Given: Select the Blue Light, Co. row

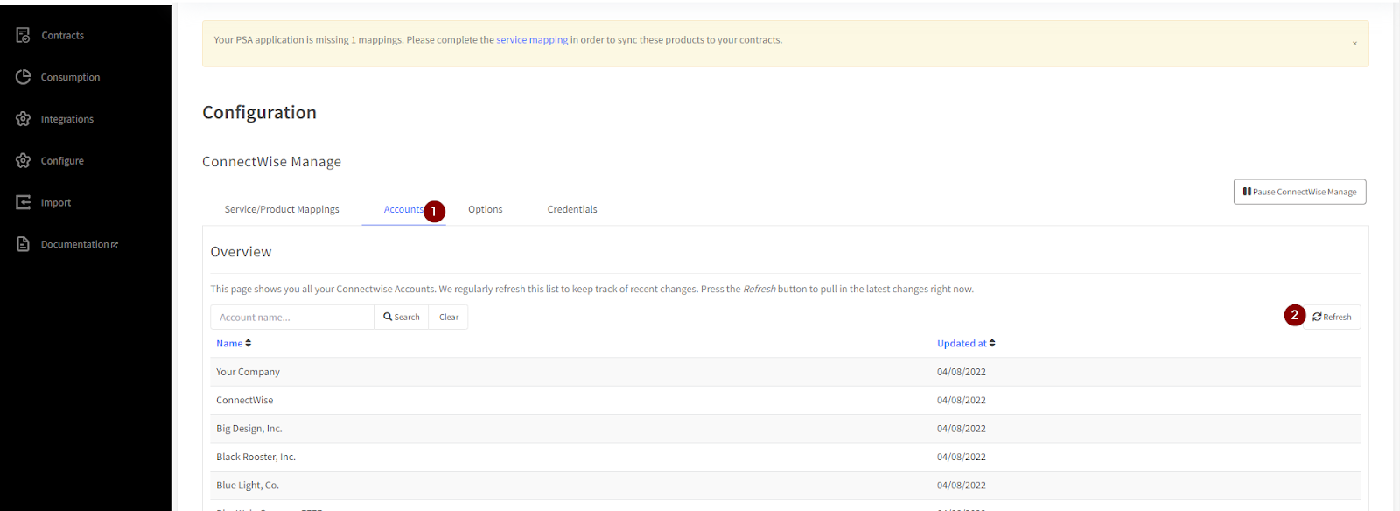Looking at the screenshot, I should (x=786, y=486).
